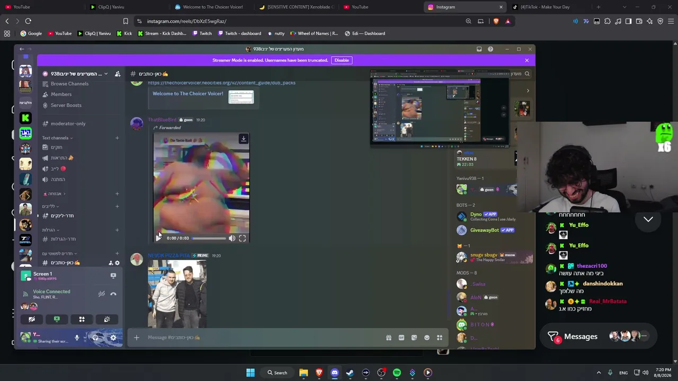Open the Discord inbox icon in title bar
The image size is (678, 381).
pos(479,49)
